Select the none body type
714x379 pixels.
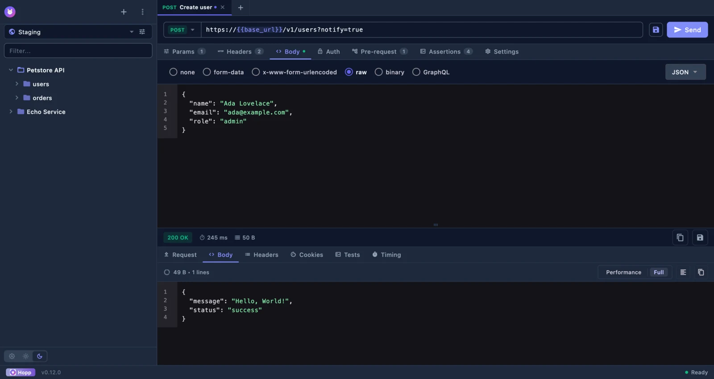[x=182, y=72]
